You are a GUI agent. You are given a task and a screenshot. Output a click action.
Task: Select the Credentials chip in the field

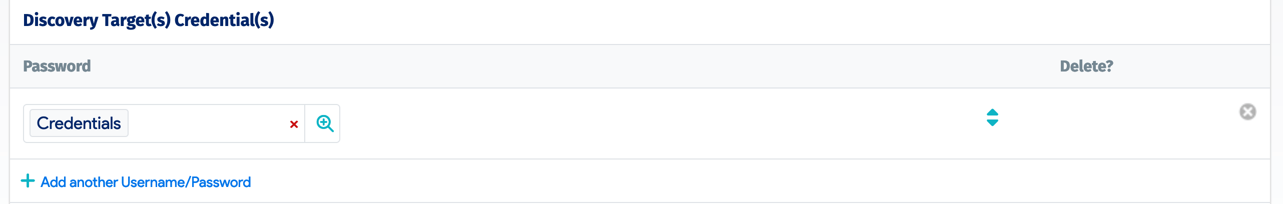click(79, 123)
